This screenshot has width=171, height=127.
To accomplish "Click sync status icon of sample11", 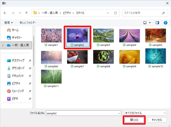I will point(45,86).
